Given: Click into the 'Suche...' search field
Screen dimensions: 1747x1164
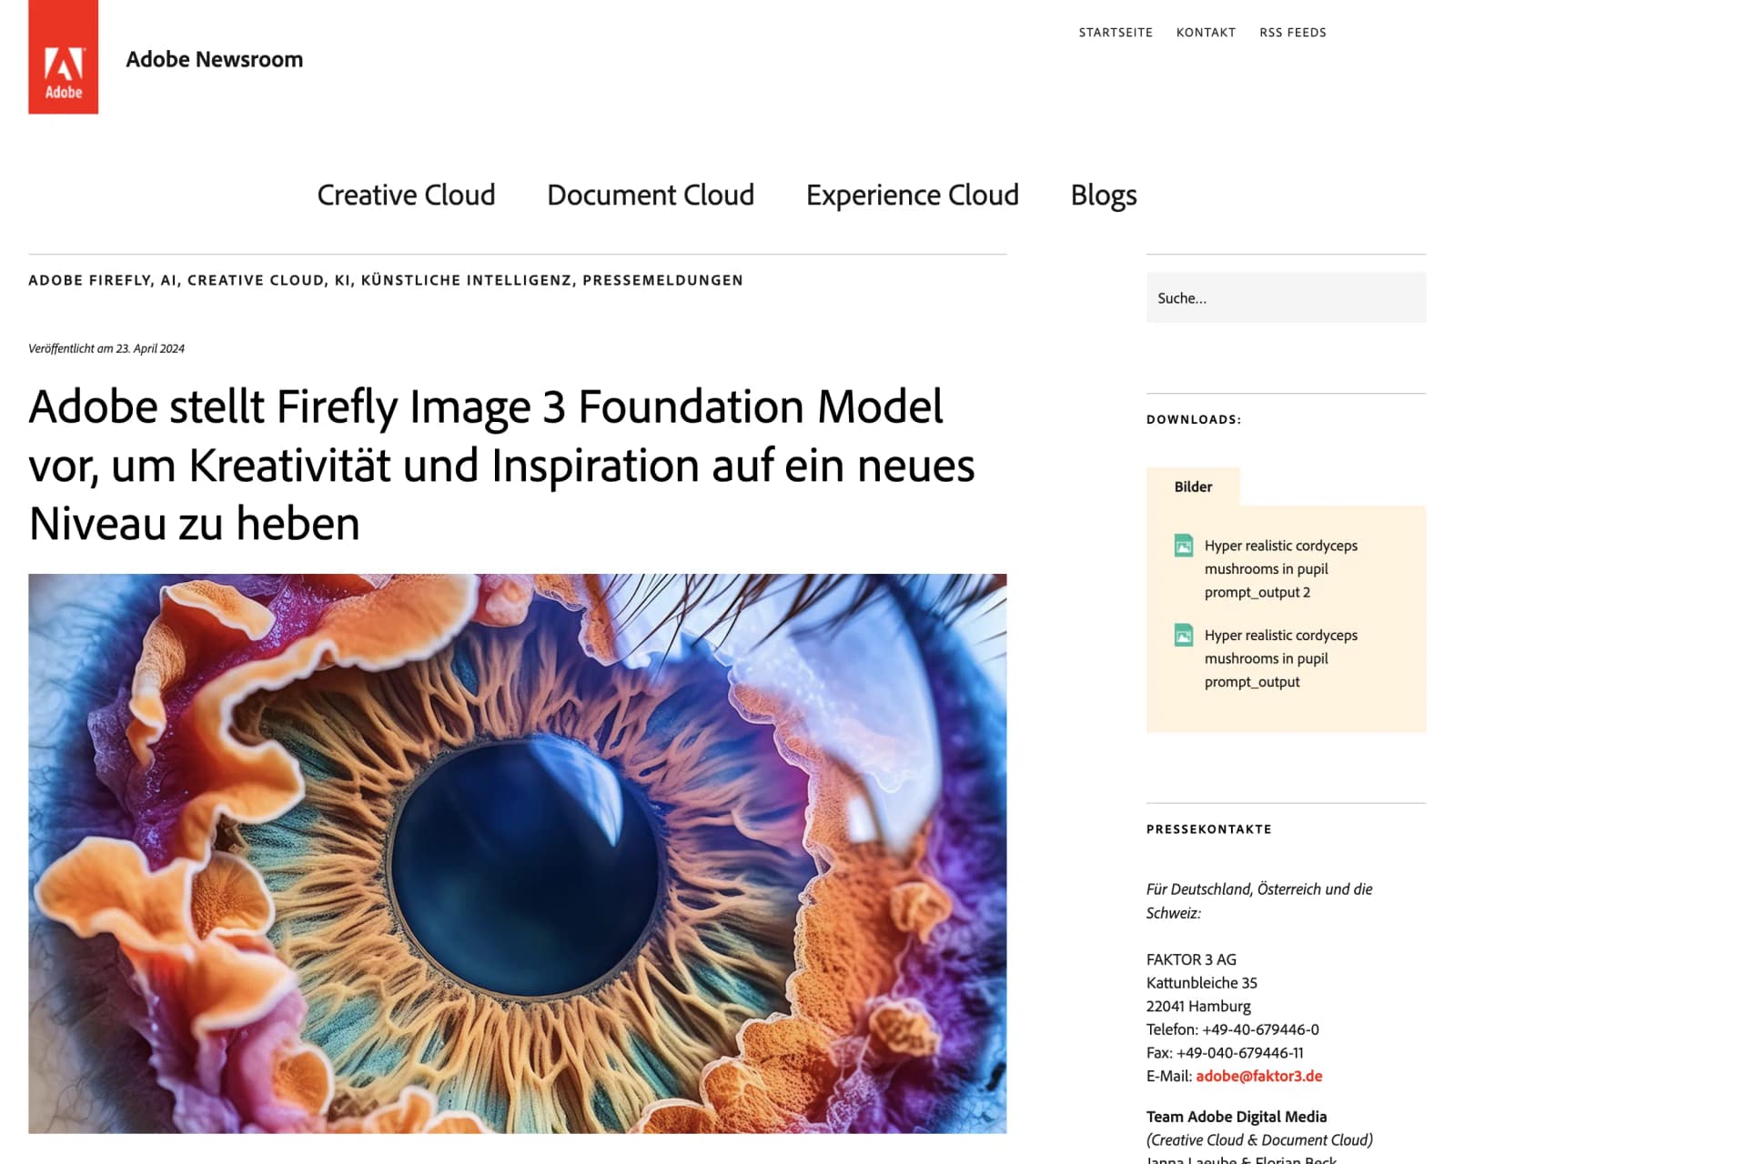Looking at the screenshot, I should 1285,297.
